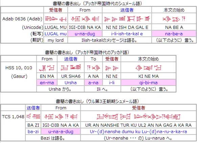Click the 'NA BE A' cell

point(174,28)
